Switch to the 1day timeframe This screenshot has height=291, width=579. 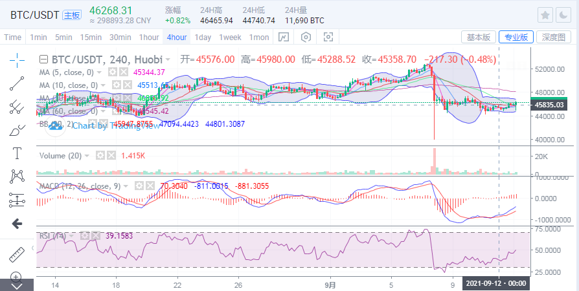[x=203, y=37]
